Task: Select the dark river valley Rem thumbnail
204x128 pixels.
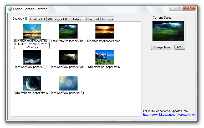Action: 68,57
